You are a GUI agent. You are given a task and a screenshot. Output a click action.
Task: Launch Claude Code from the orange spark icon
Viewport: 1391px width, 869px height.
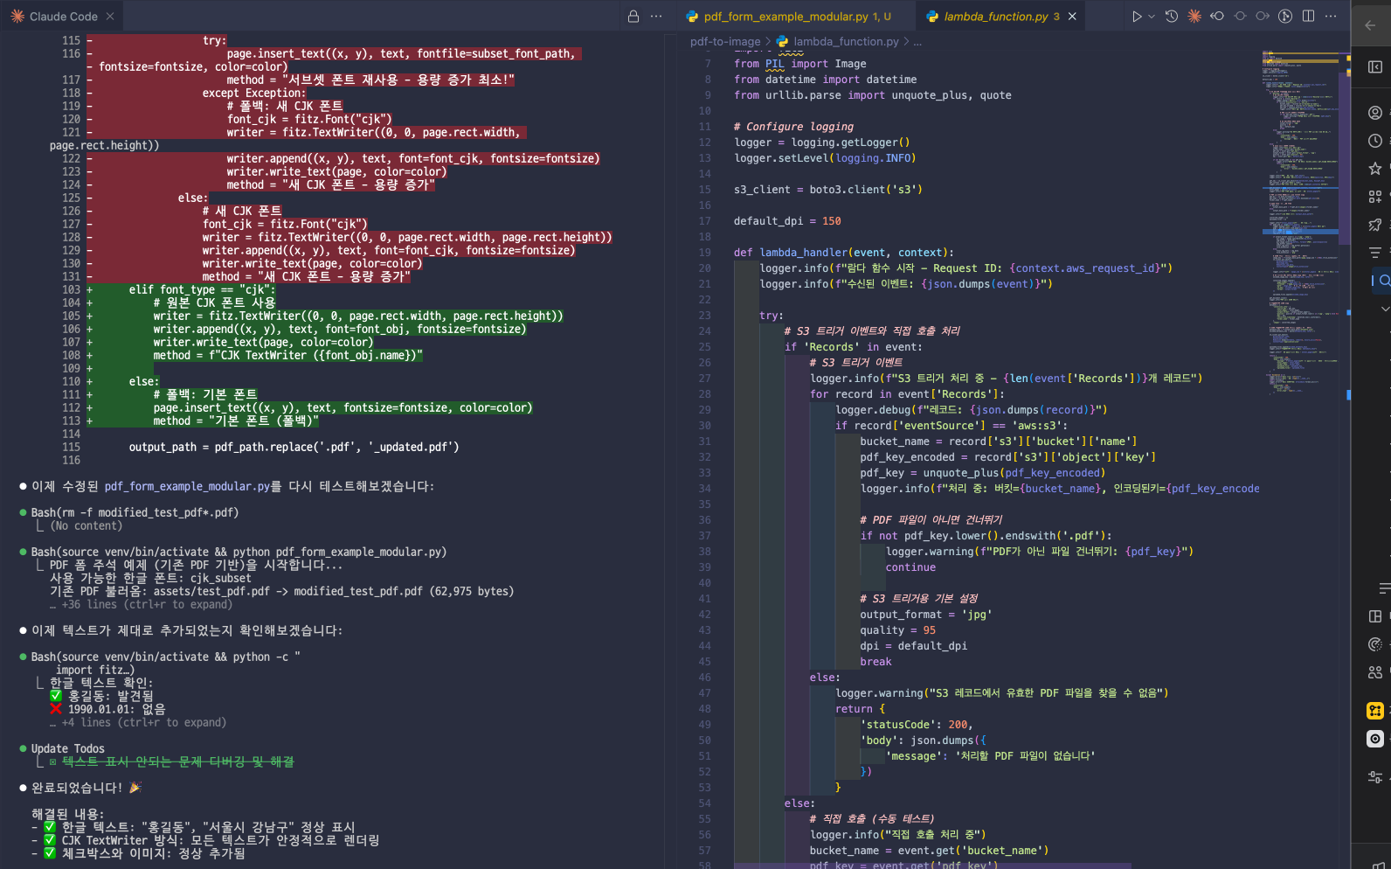(x=1194, y=17)
